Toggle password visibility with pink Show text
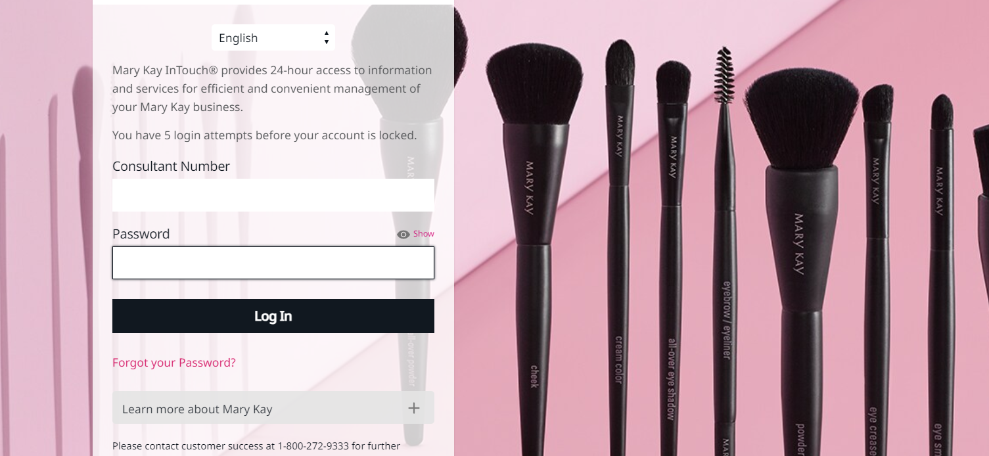The image size is (989, 456). [x=424, y=234]
